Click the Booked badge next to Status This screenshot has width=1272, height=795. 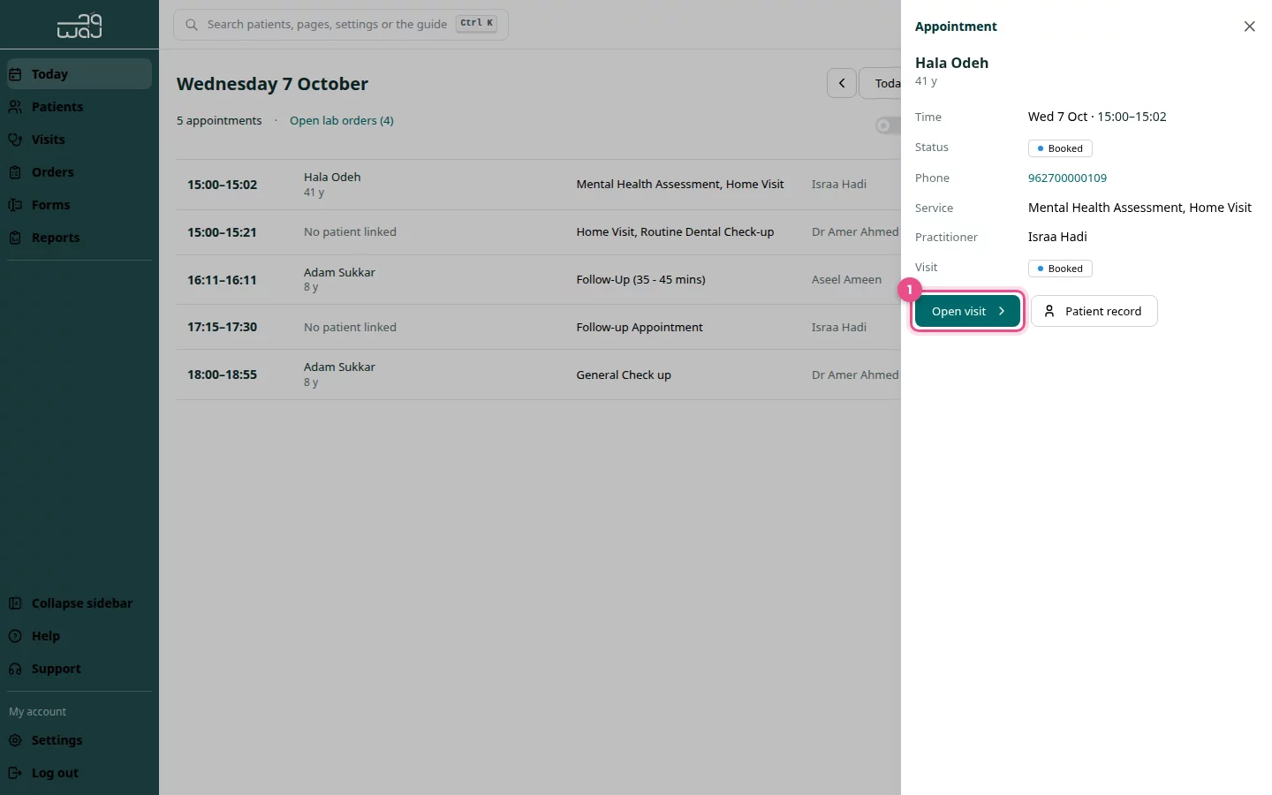point(1060,148)
